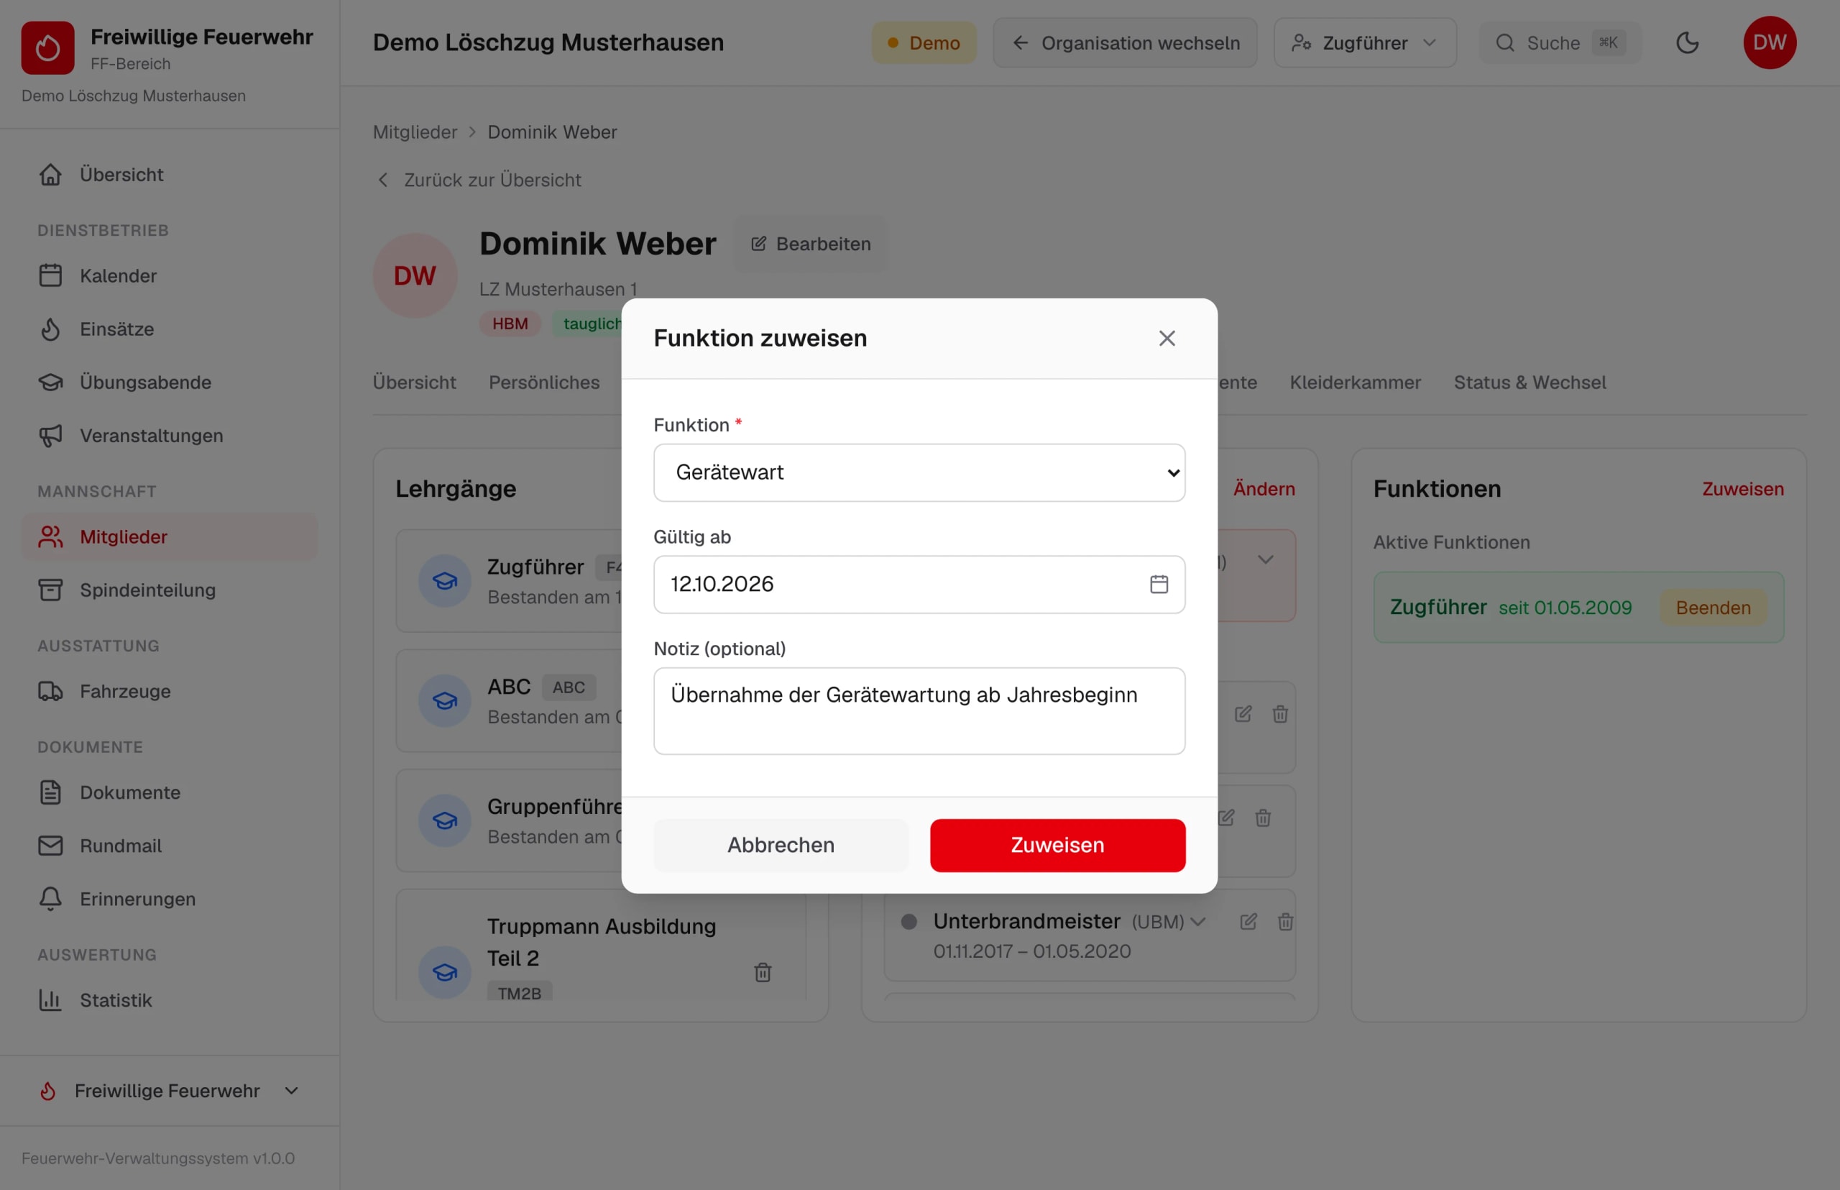Open the Funktion dropdown showing Gerätewart
The width and height of the screenshot is (1840, 1190).
pos(919,472)
